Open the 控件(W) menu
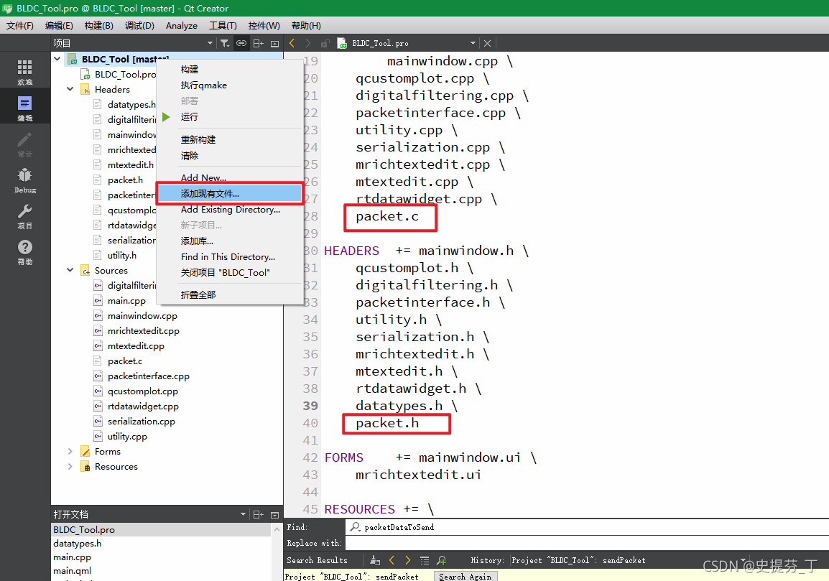 click(264, 25)
